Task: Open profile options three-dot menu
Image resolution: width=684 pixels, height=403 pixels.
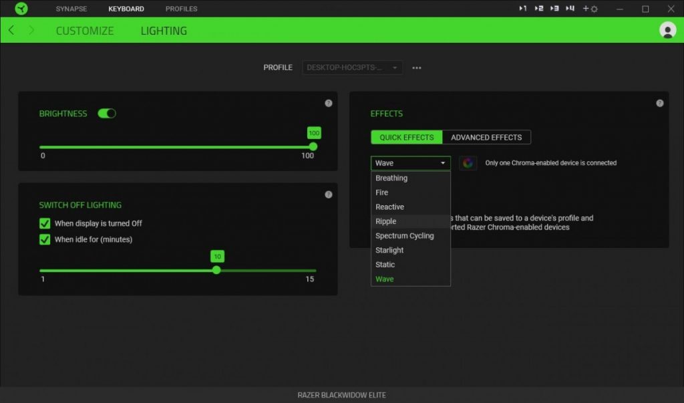Action: pos(417,68)
